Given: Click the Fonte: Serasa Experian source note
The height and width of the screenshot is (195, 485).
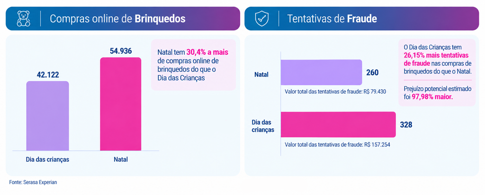Looking at the screenshot, I should [33, 182].
